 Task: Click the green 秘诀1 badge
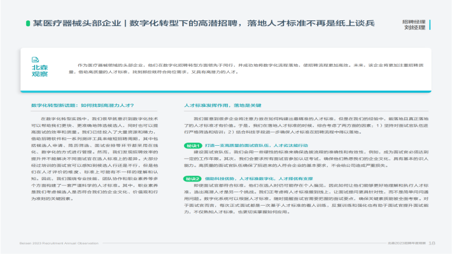(x=193, y=146)
